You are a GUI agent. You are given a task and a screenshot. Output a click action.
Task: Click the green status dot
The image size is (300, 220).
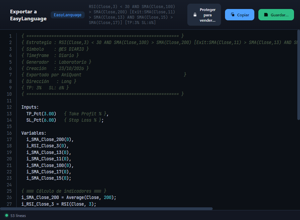coord(7,215)
